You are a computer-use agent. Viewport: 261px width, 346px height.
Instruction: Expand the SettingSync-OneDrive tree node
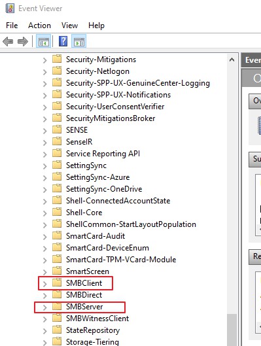(44, 190)
